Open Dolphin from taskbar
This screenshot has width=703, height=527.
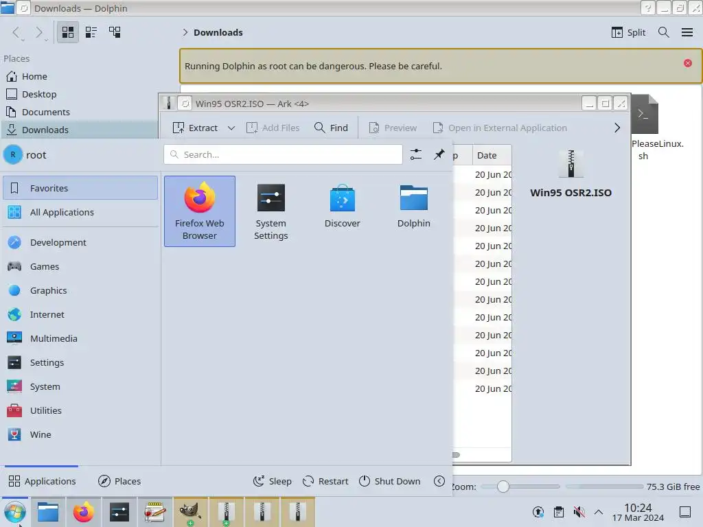tap(48, 512)
